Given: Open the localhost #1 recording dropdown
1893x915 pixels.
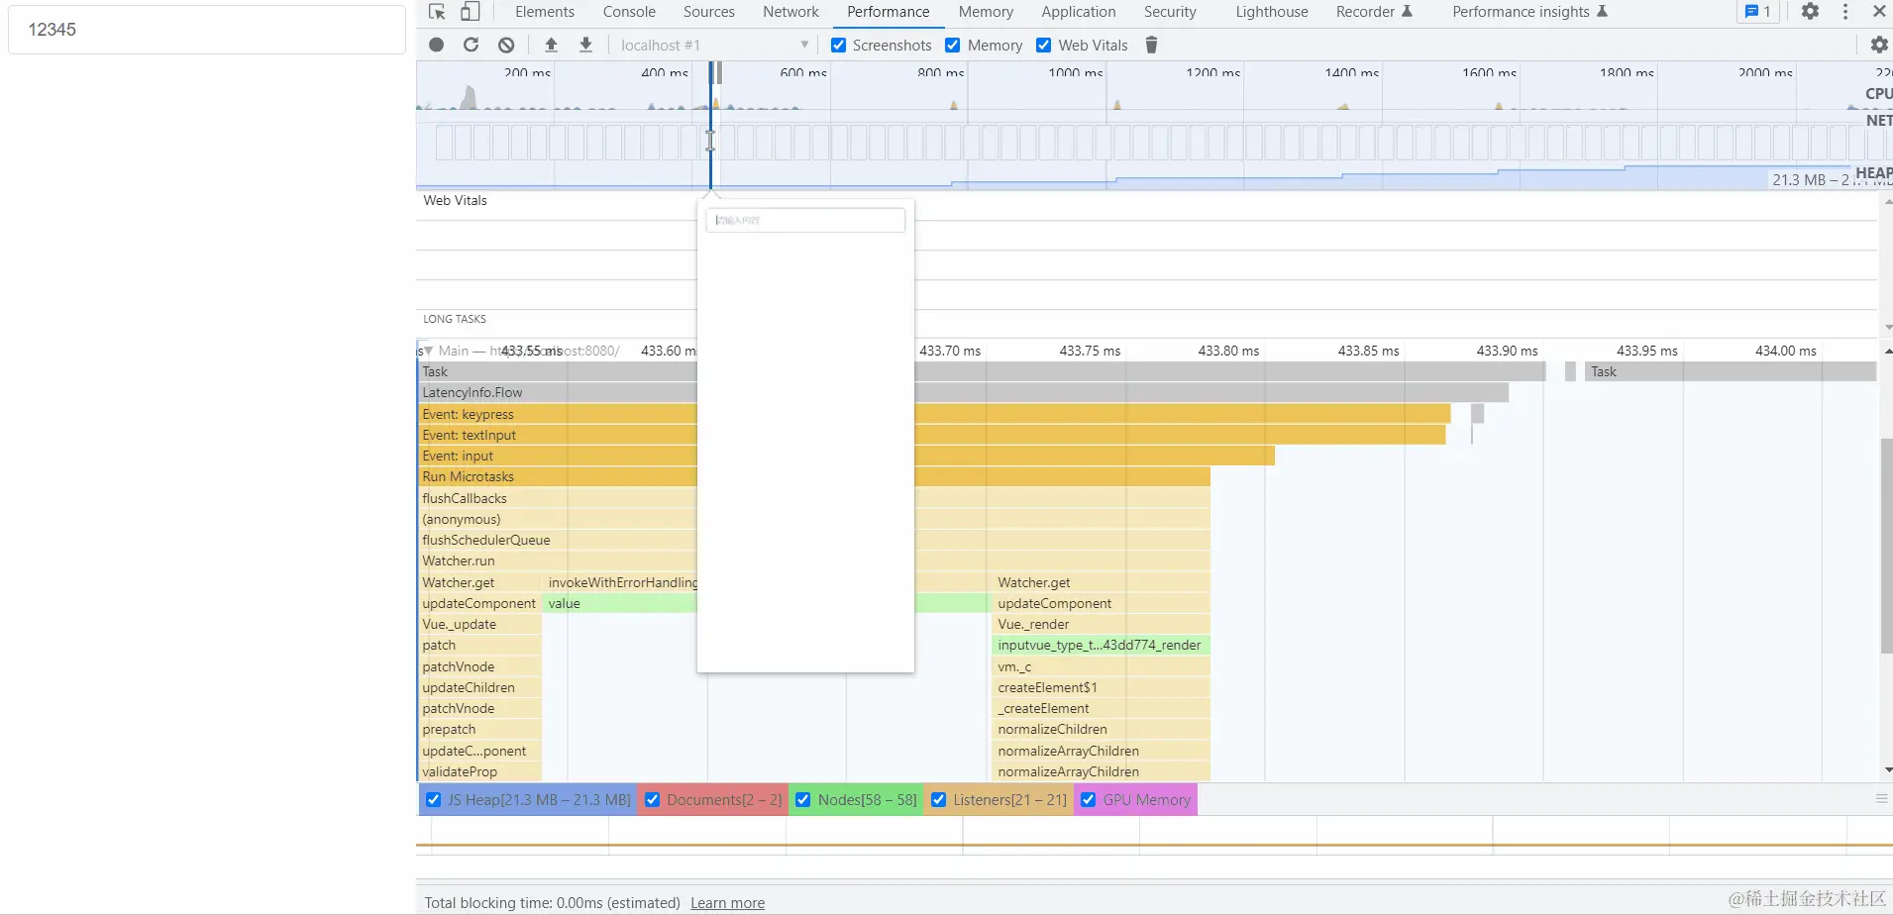Looking at the screenshot, I should click(x=713, y=45).
